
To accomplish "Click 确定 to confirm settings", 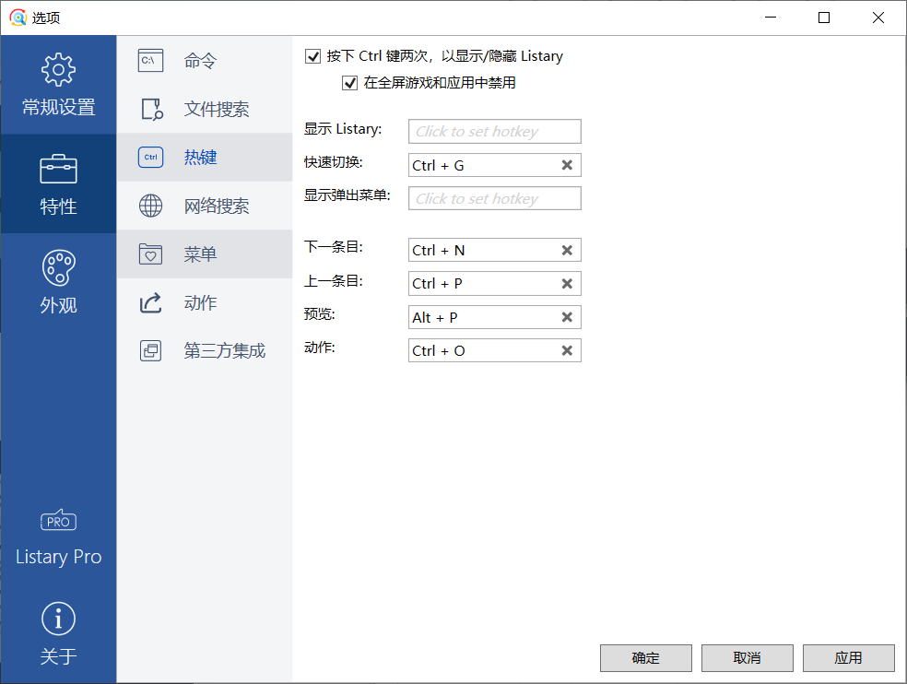I will tap(645, 658).
